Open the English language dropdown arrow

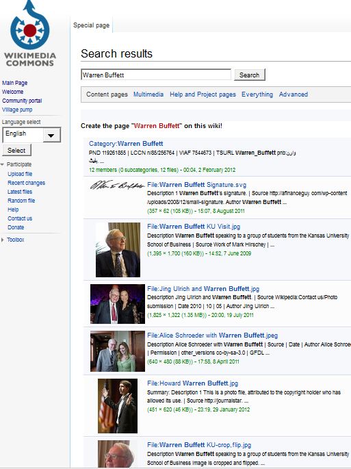51,135
